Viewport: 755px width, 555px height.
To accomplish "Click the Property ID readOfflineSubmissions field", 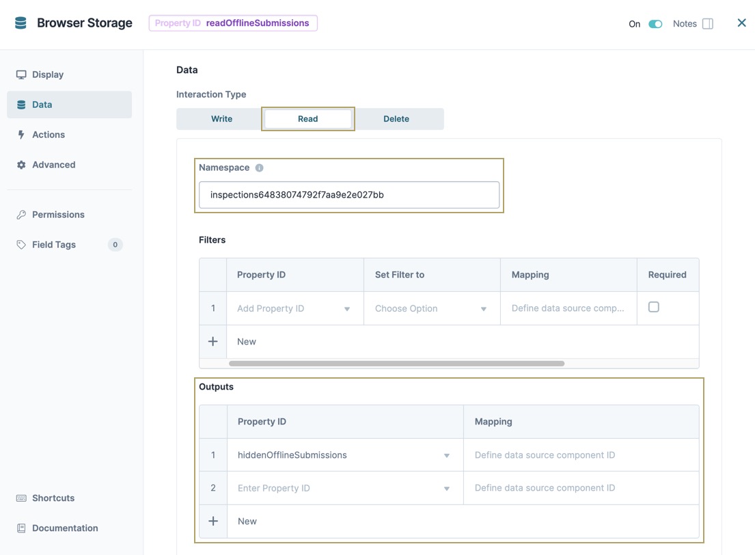I will (x=233, y=23).
